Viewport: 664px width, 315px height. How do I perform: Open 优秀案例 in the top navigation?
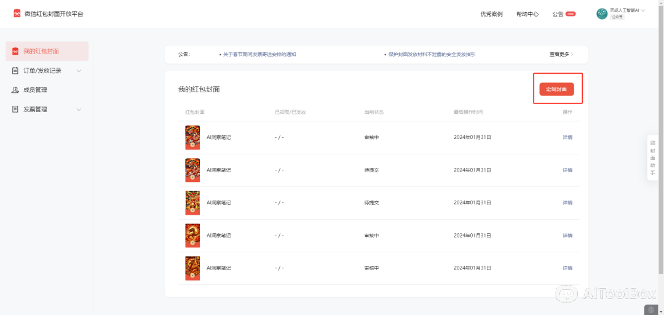click(491, 14)
